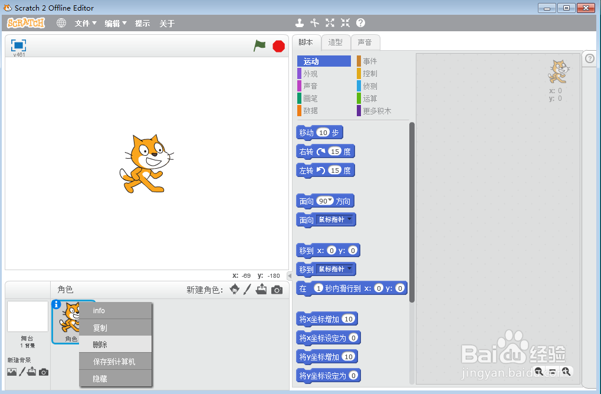Choose 保存到计算机 in context menu
601x394 pixels.
tap(116, 362)
